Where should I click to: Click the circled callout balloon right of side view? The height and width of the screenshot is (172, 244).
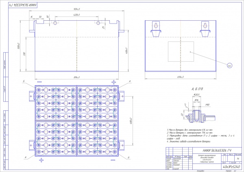point(229,65)
